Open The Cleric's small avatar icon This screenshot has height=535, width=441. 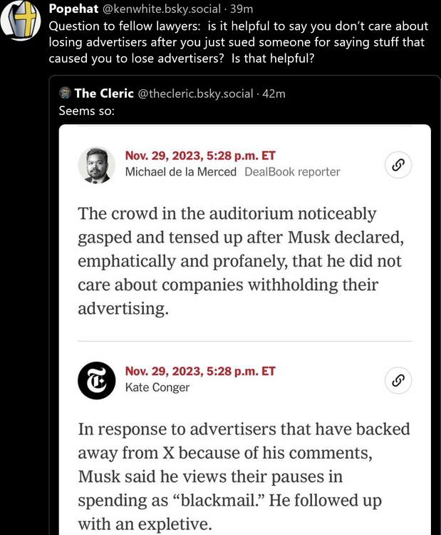click(65, 93)
